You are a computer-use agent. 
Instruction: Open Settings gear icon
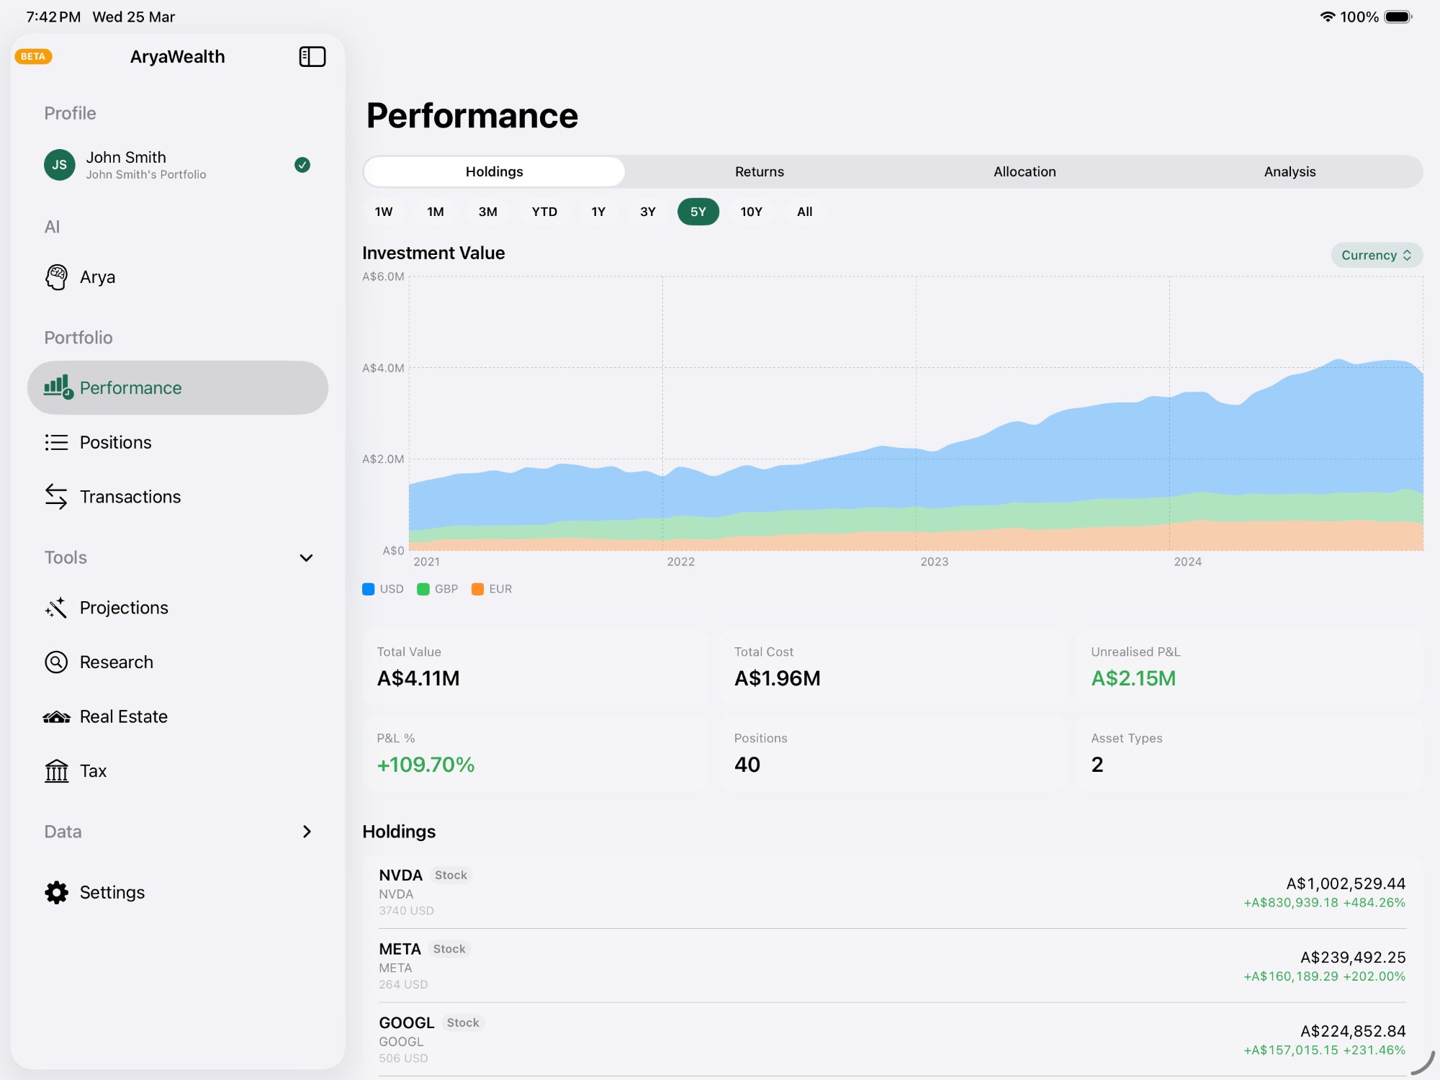point(56,893)
